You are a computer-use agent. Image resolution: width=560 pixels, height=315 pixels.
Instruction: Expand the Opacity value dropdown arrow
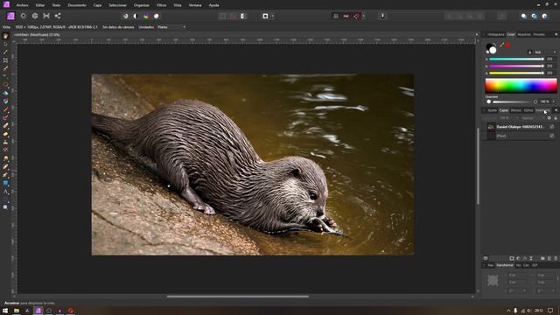tap(554, 101)
